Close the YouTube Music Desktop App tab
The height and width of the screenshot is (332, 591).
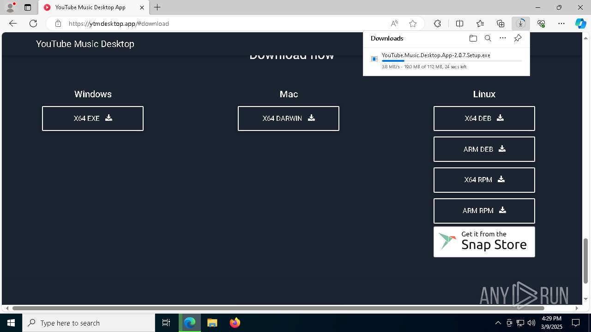[x=142, y=7]
